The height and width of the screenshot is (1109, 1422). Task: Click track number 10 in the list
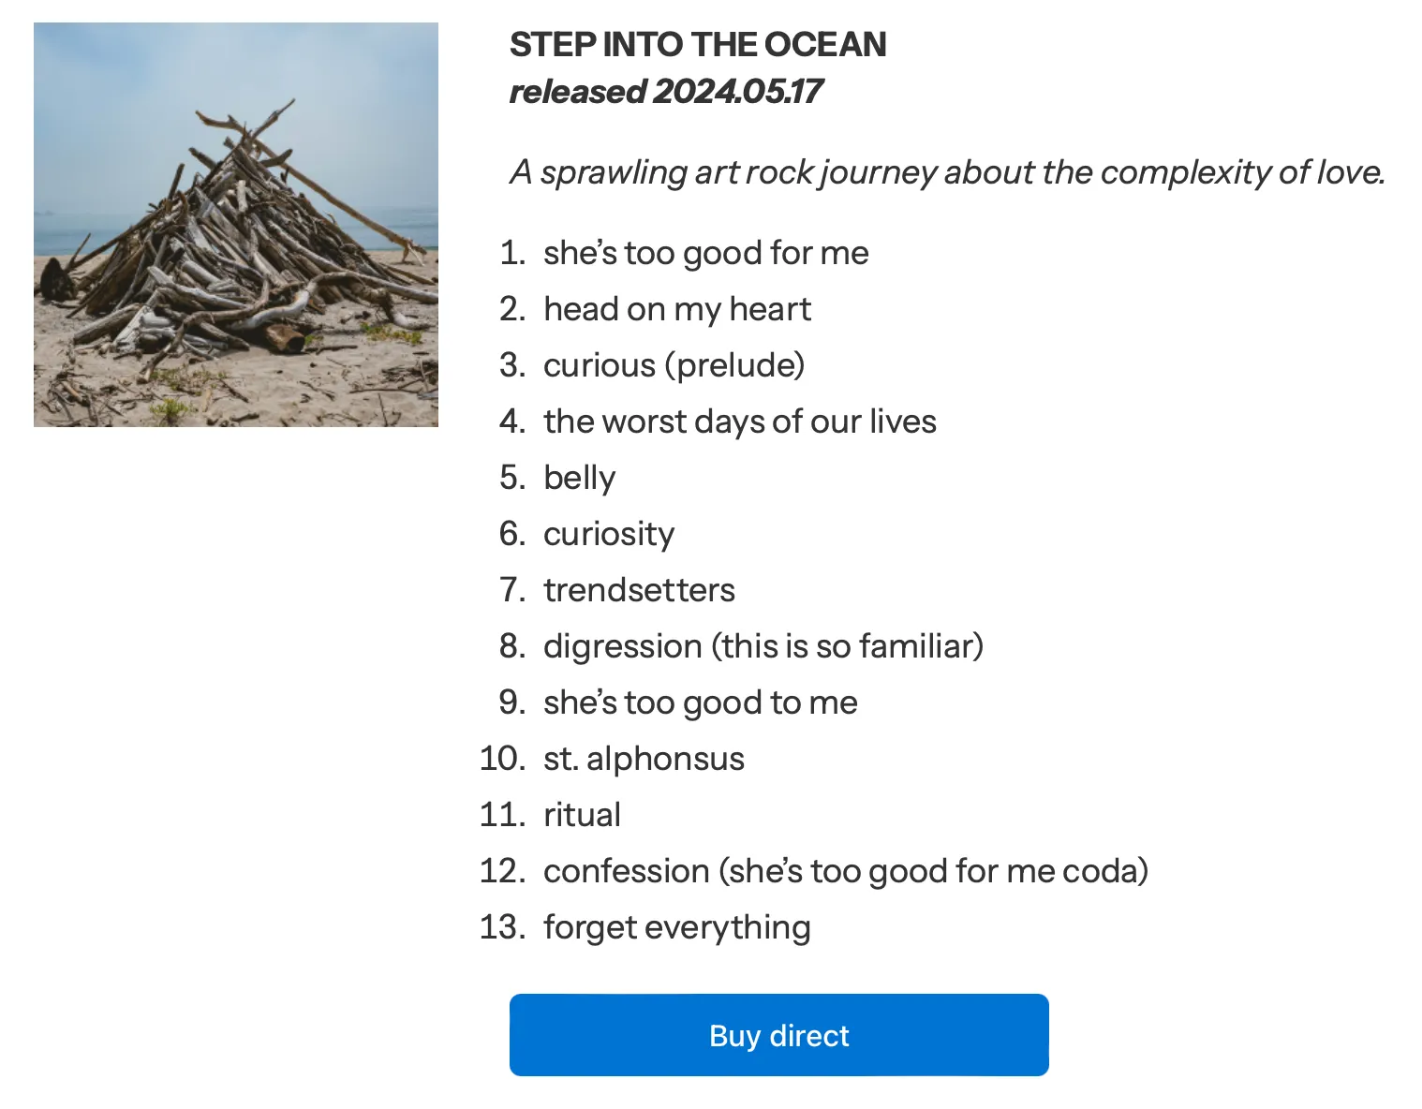[501, 759]
